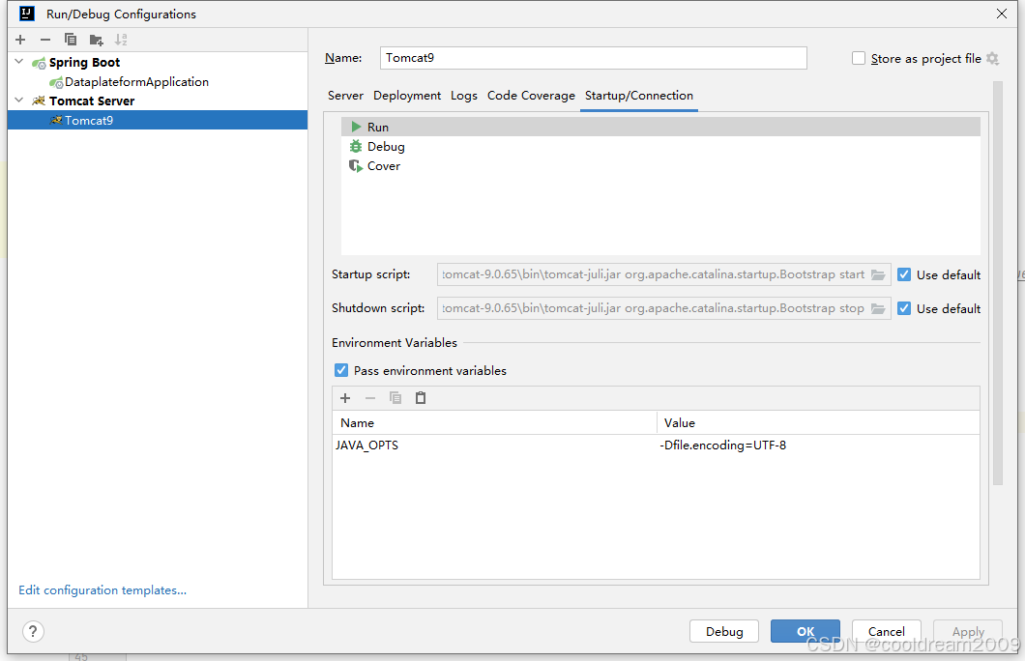Click the IntelliJ IDEA logo in title bar
This screenshot has height=661, width=1025.
pyautogui.click(x=27, y=14)
